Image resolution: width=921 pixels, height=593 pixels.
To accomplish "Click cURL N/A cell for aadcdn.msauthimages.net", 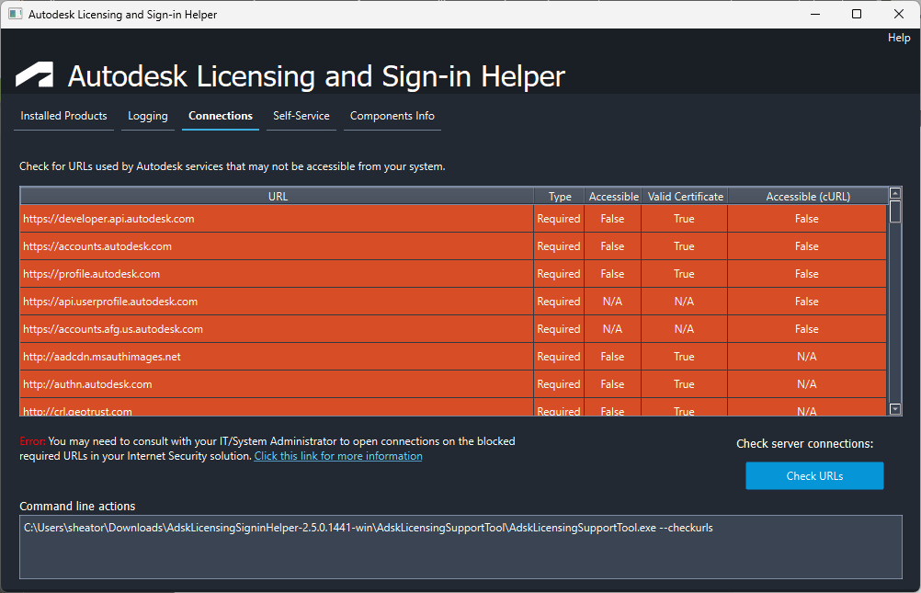I will tap(807, 357).
